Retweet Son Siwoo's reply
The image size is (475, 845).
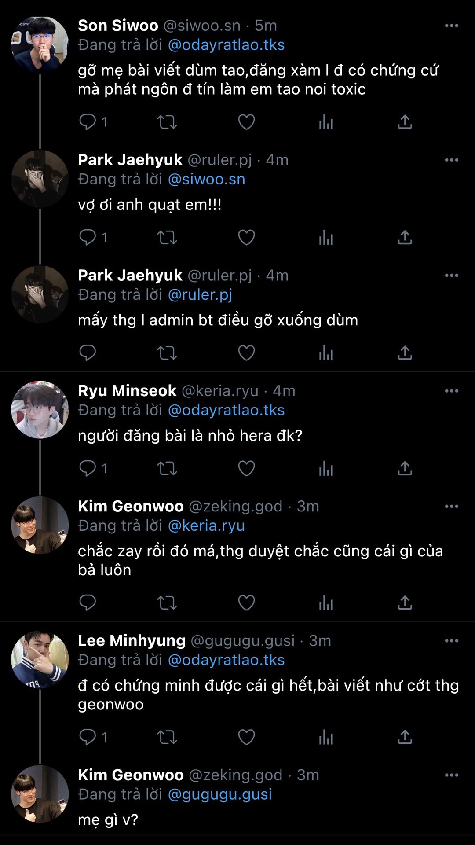click(x=167, y=122)
